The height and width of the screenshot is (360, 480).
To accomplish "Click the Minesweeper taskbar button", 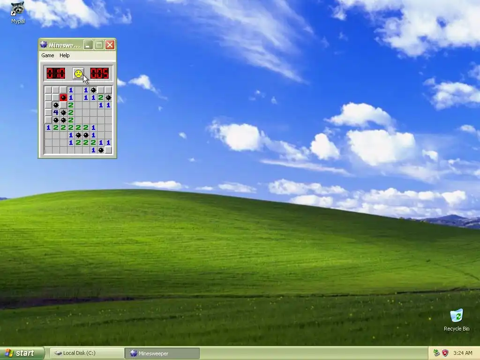I will (x=162, y=353).
